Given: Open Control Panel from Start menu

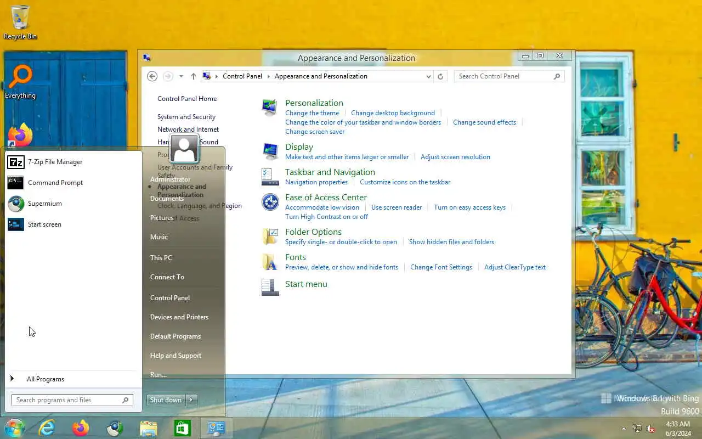Looking at the screenshot, I should point(170,298).
